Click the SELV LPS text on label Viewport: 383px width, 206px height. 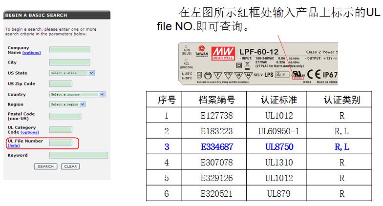tap(263, 75)
